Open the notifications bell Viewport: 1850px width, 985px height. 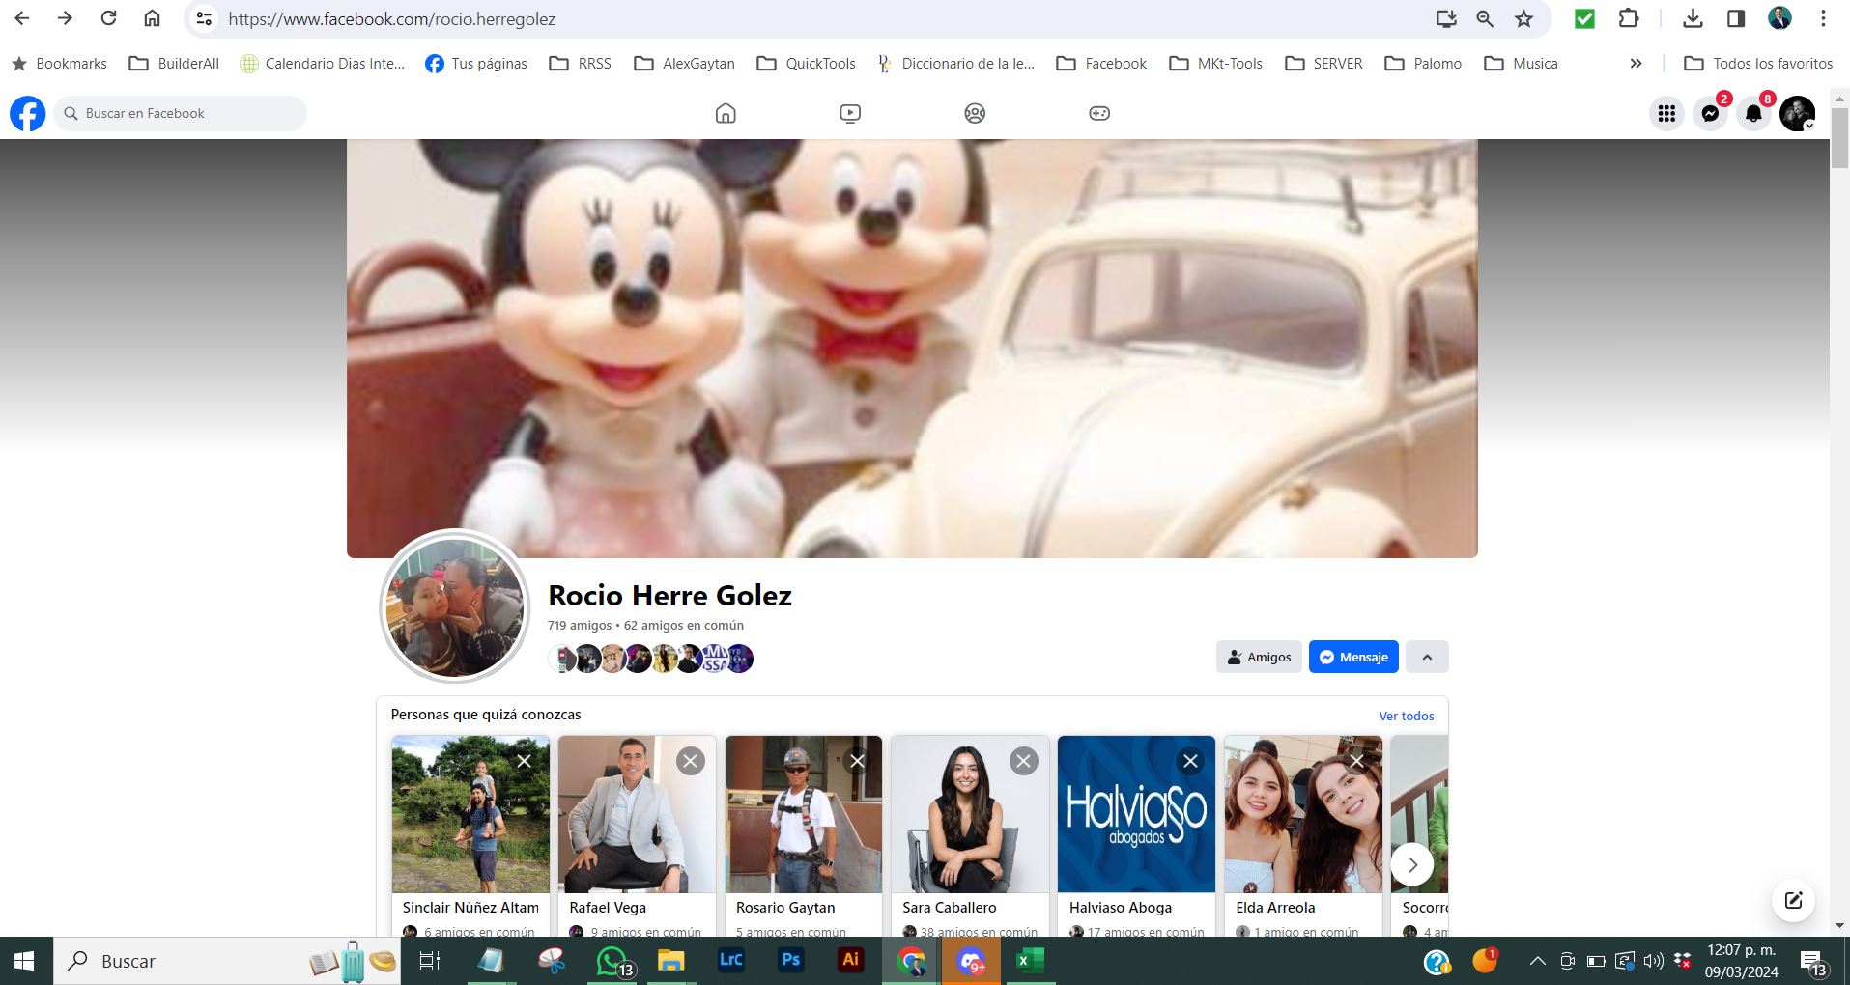click(1753, 113)
